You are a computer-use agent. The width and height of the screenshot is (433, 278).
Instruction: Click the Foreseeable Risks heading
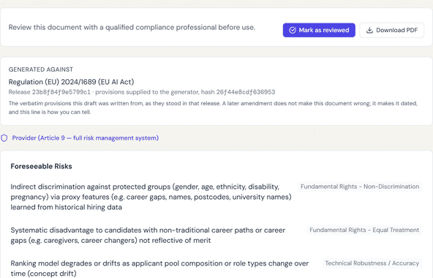(41, 166)
